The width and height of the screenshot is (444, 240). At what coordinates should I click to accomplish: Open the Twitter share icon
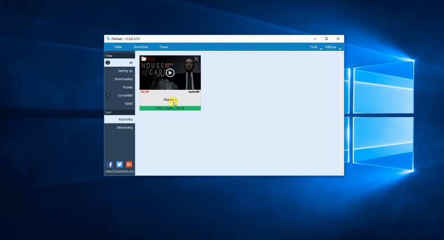point(119,164)
